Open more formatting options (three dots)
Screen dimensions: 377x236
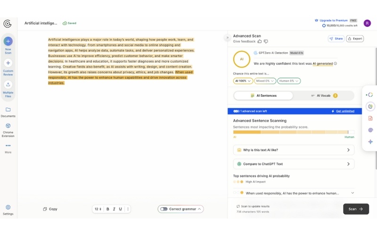[x=128, y=209]
